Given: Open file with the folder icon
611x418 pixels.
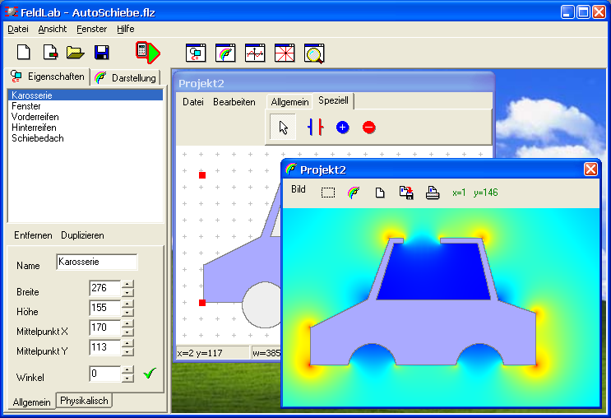Looking at the screenshot, I should [75, 53].
